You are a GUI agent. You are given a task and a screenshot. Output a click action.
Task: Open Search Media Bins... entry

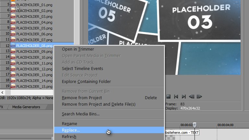[81, 114]
